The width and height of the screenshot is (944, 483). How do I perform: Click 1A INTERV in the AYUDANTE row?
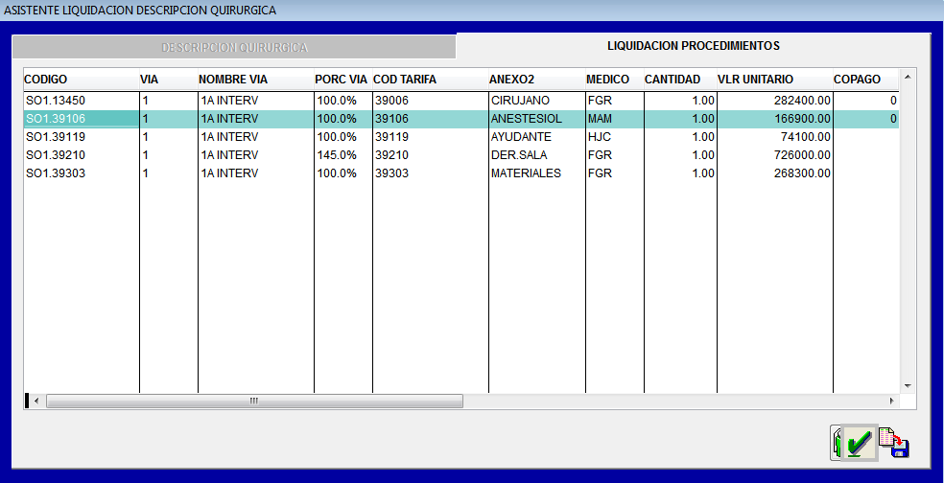(x=256, y=136)
